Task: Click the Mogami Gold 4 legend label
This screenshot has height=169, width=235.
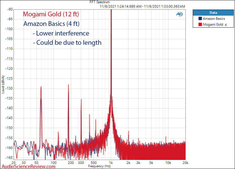Action: [x=215, y=25]
